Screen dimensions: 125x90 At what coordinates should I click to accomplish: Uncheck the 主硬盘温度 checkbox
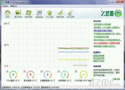pos(41,71)
